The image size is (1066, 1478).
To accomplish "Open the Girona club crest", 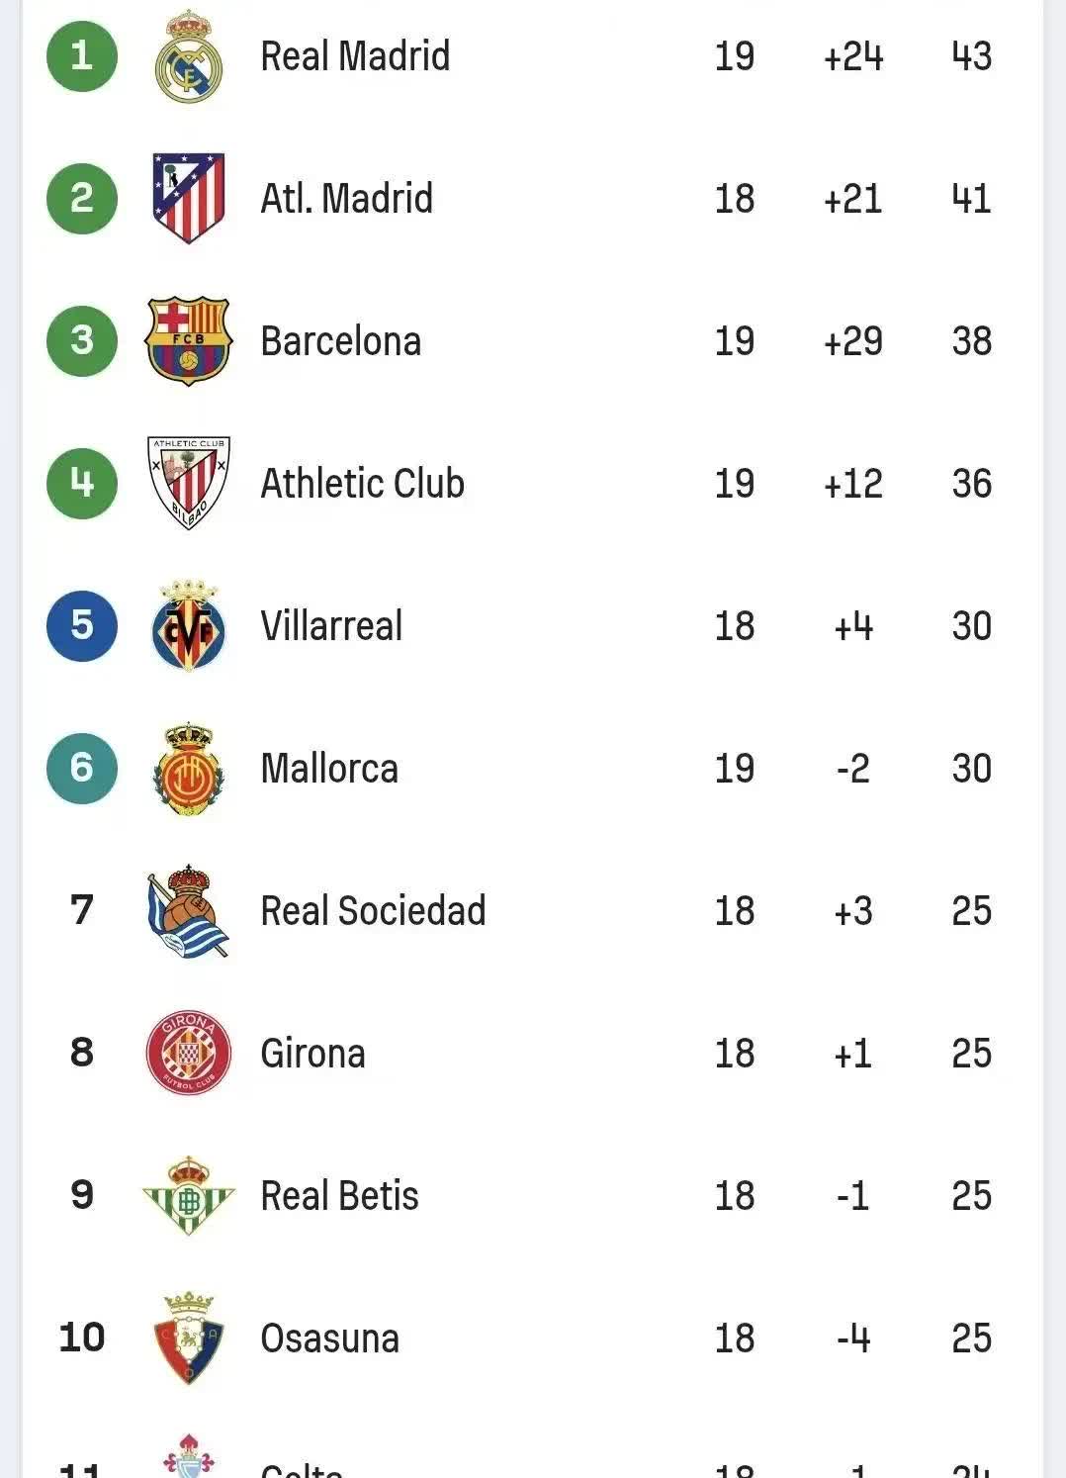I will tap(188, 1053).
